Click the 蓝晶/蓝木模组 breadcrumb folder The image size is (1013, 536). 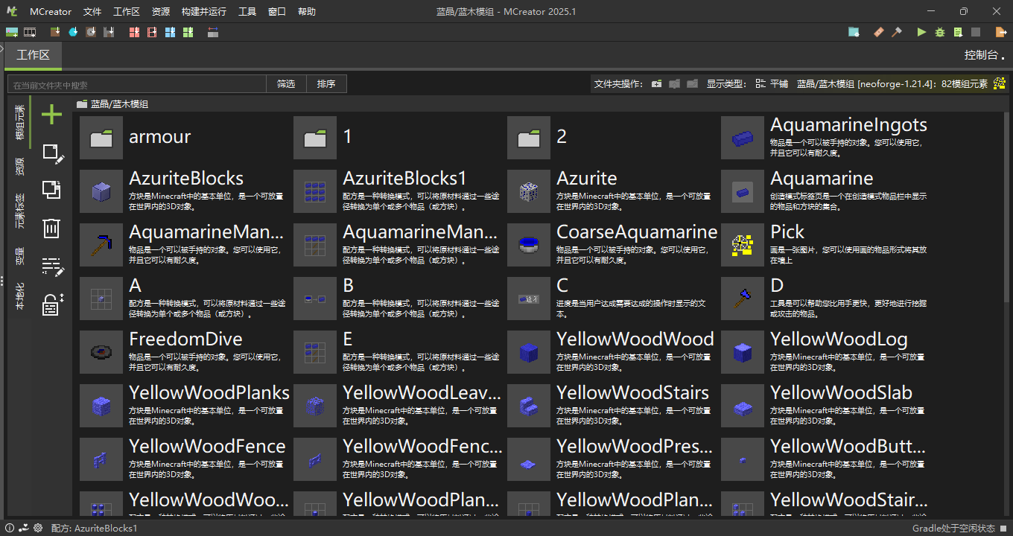[x=112, y=104]
